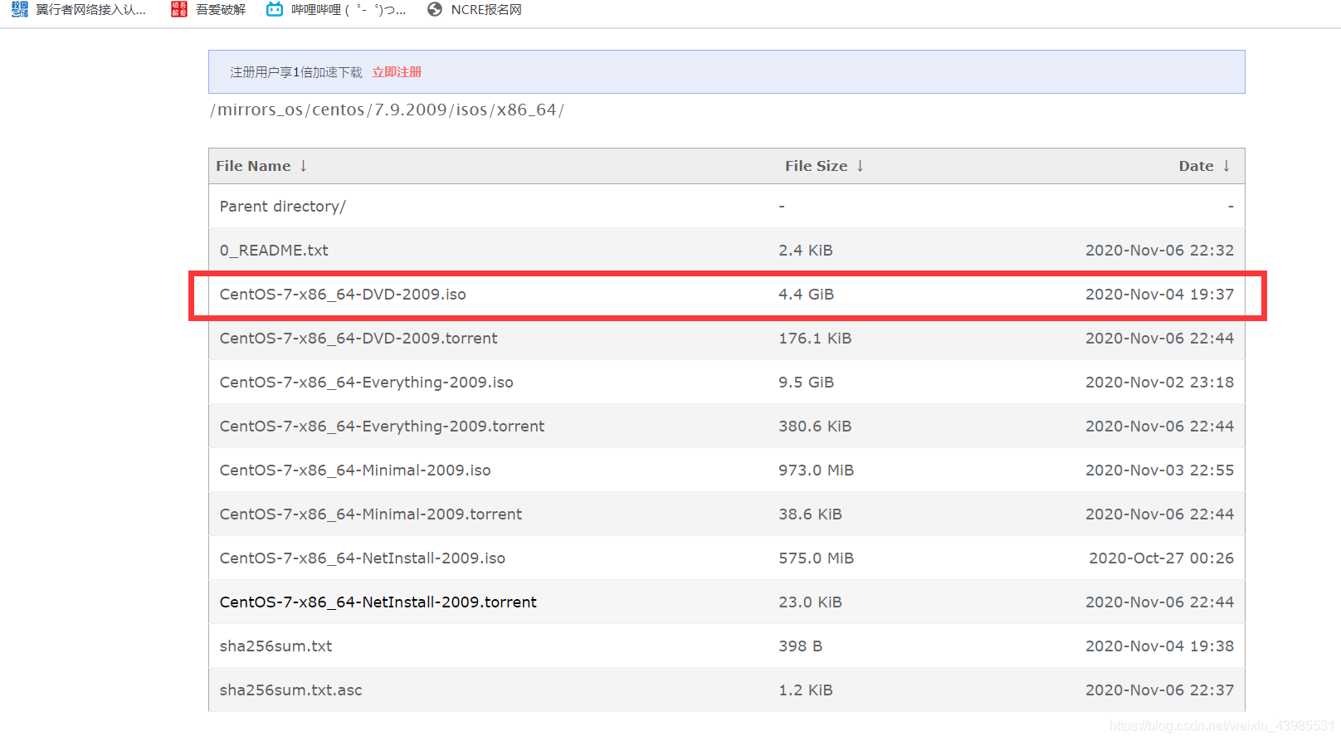Image resolution: width=1341 pixels, height=741 pixels.
Task: Open the sha256sum.txt file
Action: (x=276, y=646)
